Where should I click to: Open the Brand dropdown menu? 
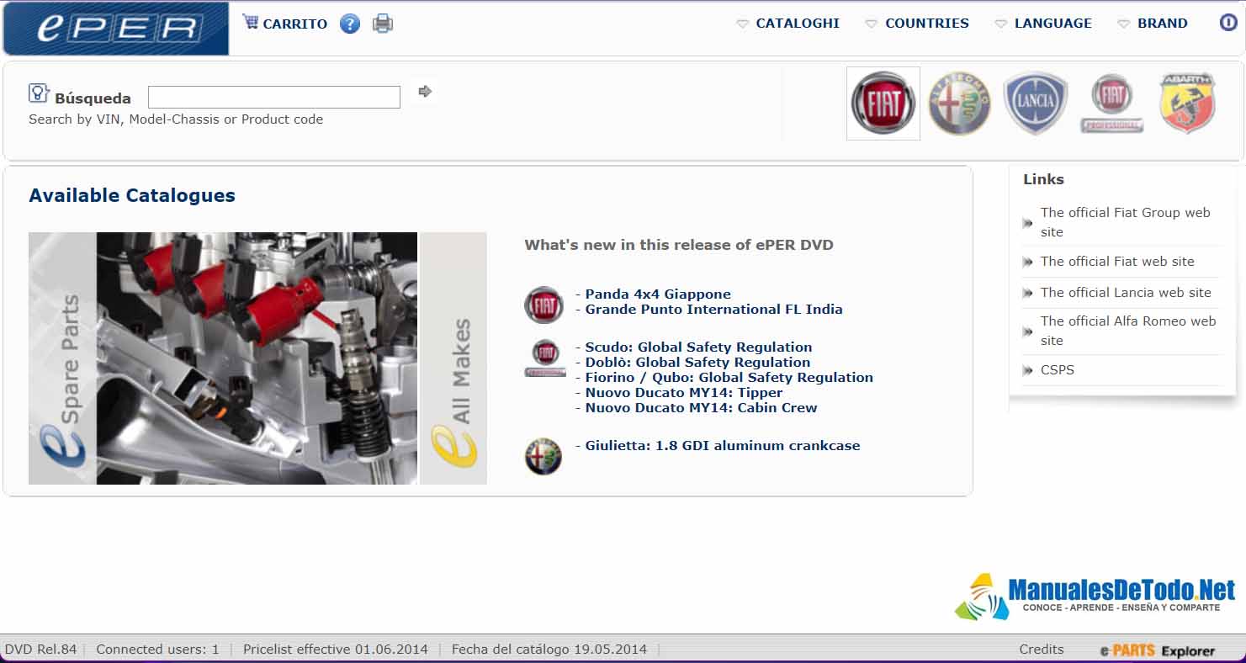[x=1153, y=24]
